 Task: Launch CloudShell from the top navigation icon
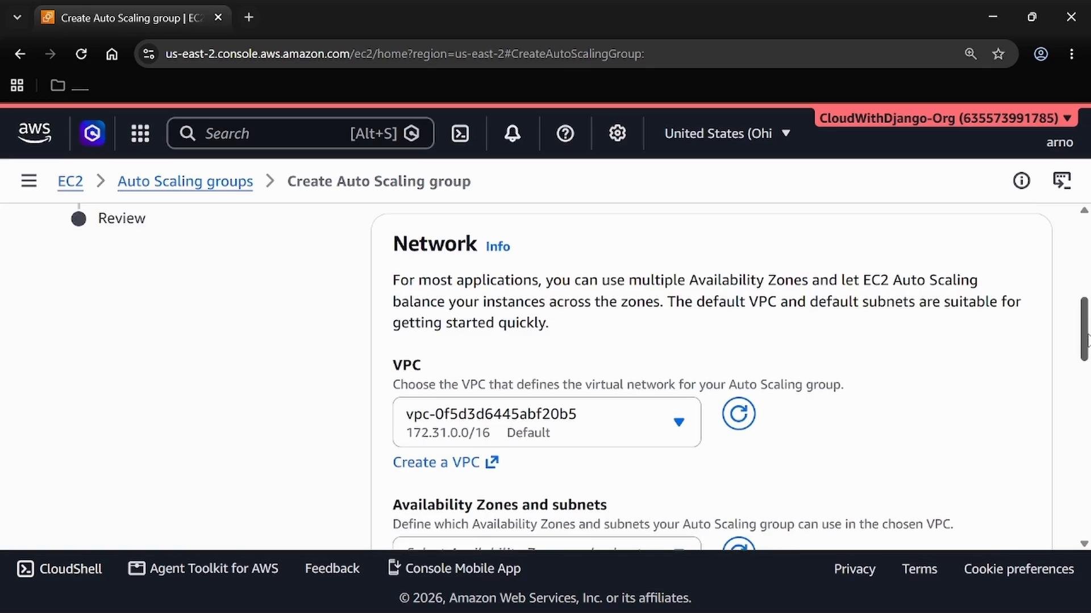(x=460, y=133)
